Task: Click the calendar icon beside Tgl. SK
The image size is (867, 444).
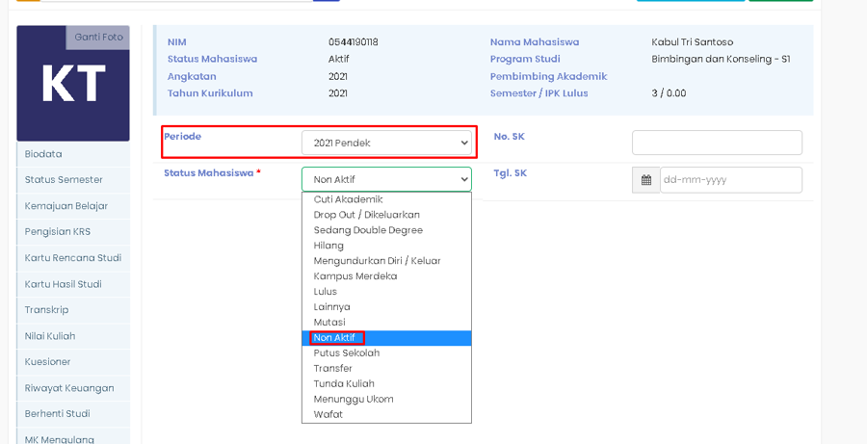Action: [645, 180]
